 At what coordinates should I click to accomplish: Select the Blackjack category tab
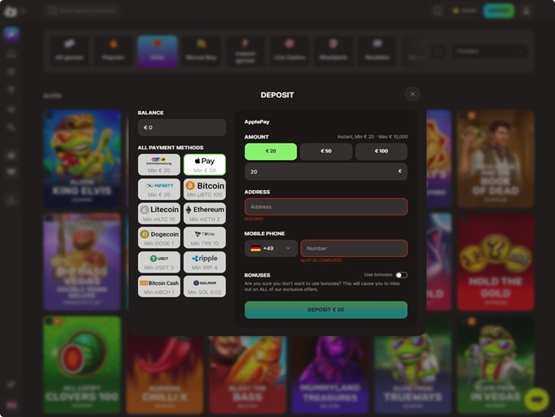click(334, 51)
